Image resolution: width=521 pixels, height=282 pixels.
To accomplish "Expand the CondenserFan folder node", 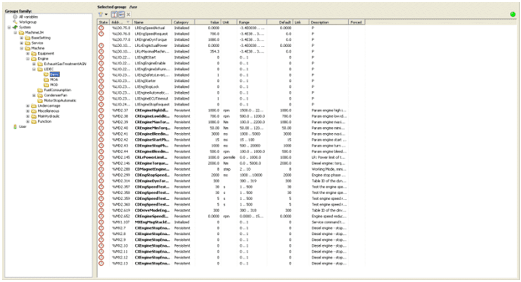I will [x=34, y=95].
